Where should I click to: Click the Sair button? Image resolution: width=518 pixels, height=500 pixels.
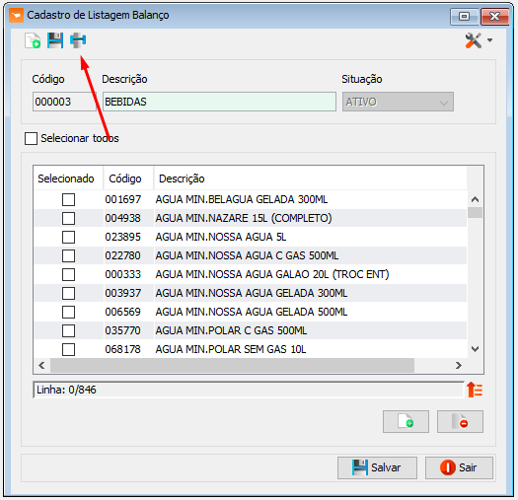(x=459, y=467)
